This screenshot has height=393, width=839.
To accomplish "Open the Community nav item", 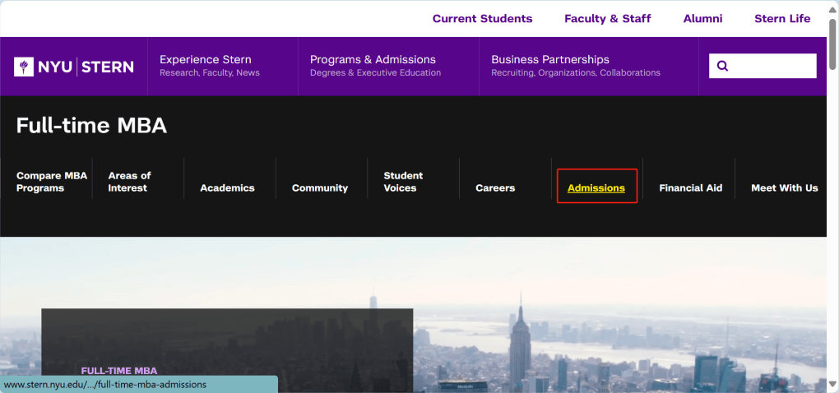I will tap(320, 188).
